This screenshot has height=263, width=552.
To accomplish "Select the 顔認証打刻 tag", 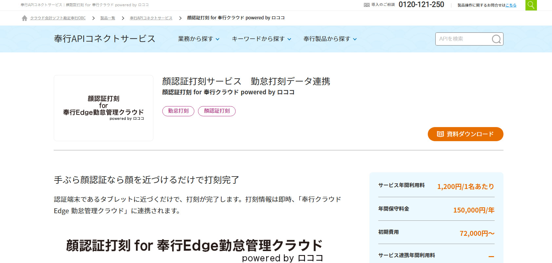I will tap(217, 111).
